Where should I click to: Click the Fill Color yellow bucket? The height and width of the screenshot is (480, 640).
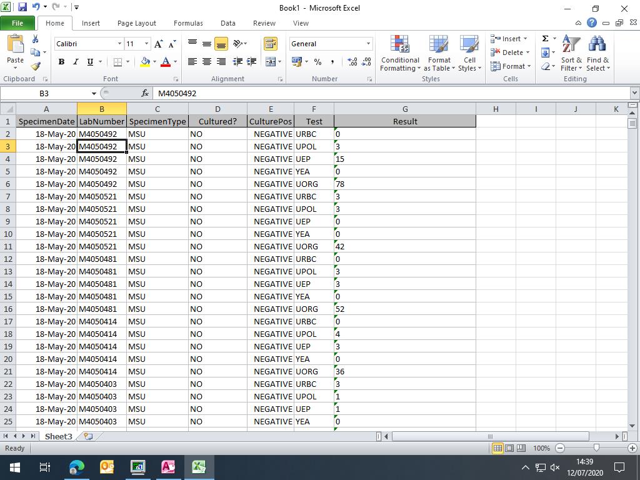click(145, 62)
